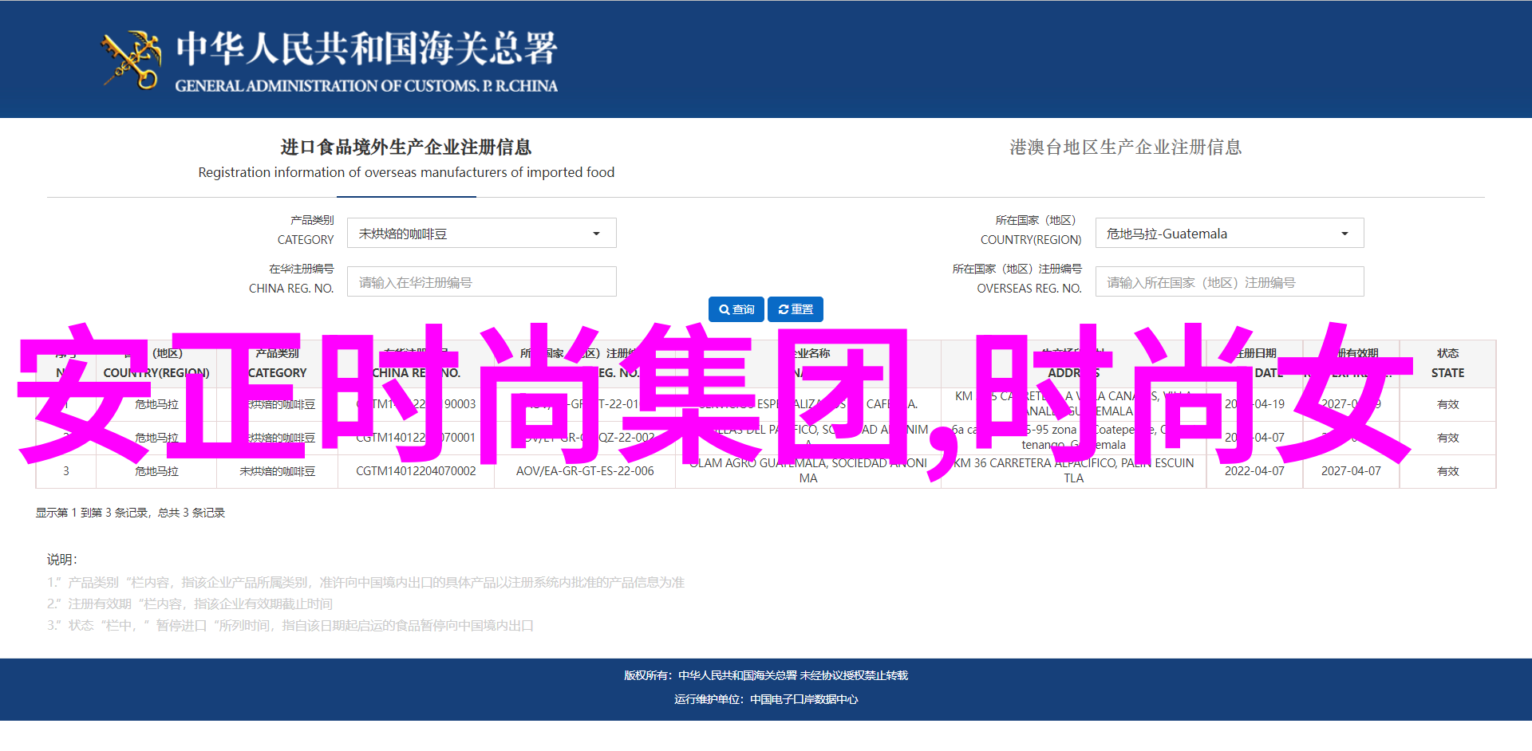Click 有效 status in the third row
1532x751 pixels.
tap(1447, 471)
